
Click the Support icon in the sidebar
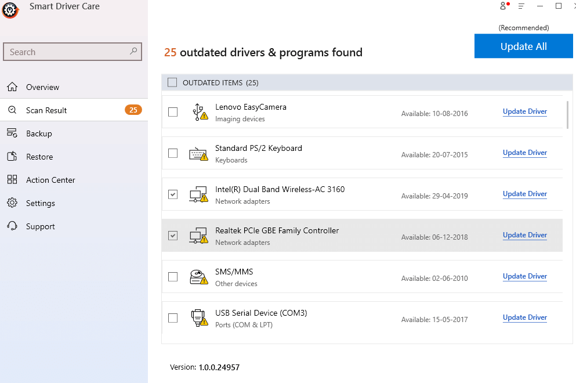pyautogui.click(x=12, y=226)
